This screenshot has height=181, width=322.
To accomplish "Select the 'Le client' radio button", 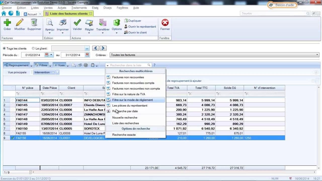I will point(33,49).
